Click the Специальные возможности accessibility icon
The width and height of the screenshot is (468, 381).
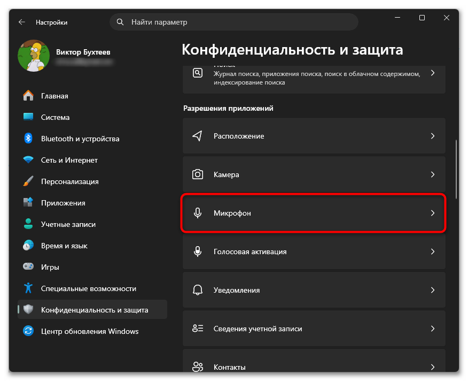point(28,288)
